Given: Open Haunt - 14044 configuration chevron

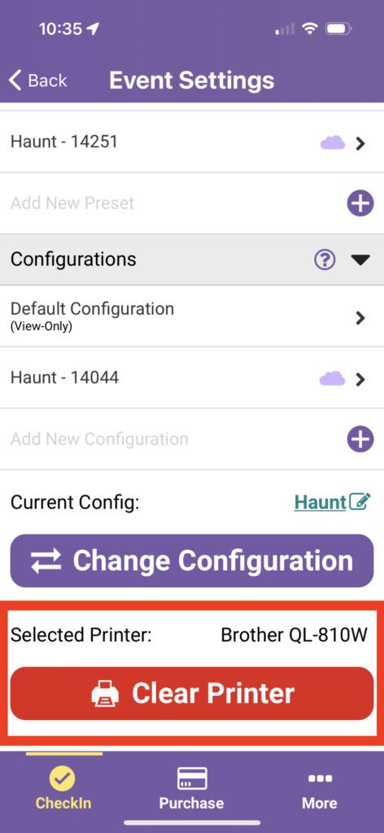Looking at the screenshot, I should click(x=360, y=379).
